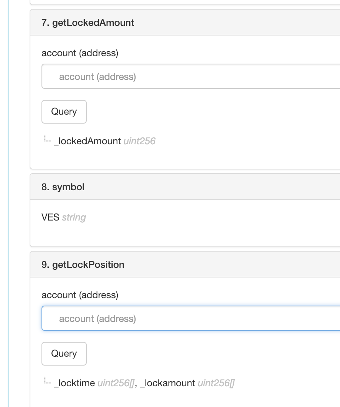Select the _lockedAmount return label
The height and width of the screenshot is (407, 340).
coord(87,141)
